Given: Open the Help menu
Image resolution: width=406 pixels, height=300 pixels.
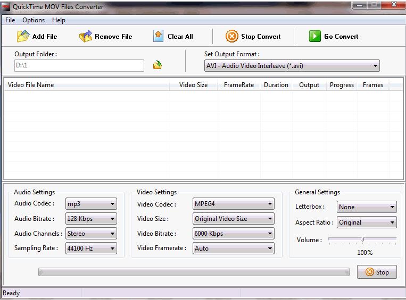Looking at the screenshot, I should (x=59, y=20).
